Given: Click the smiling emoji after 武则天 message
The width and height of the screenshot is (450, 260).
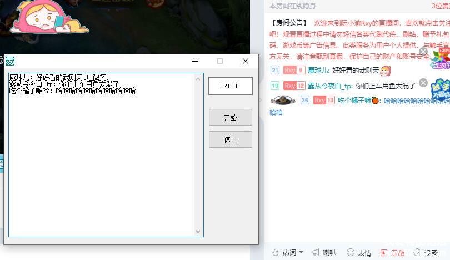Looking at the screenshot, I should pyautogui.click(x=386, y=71).
